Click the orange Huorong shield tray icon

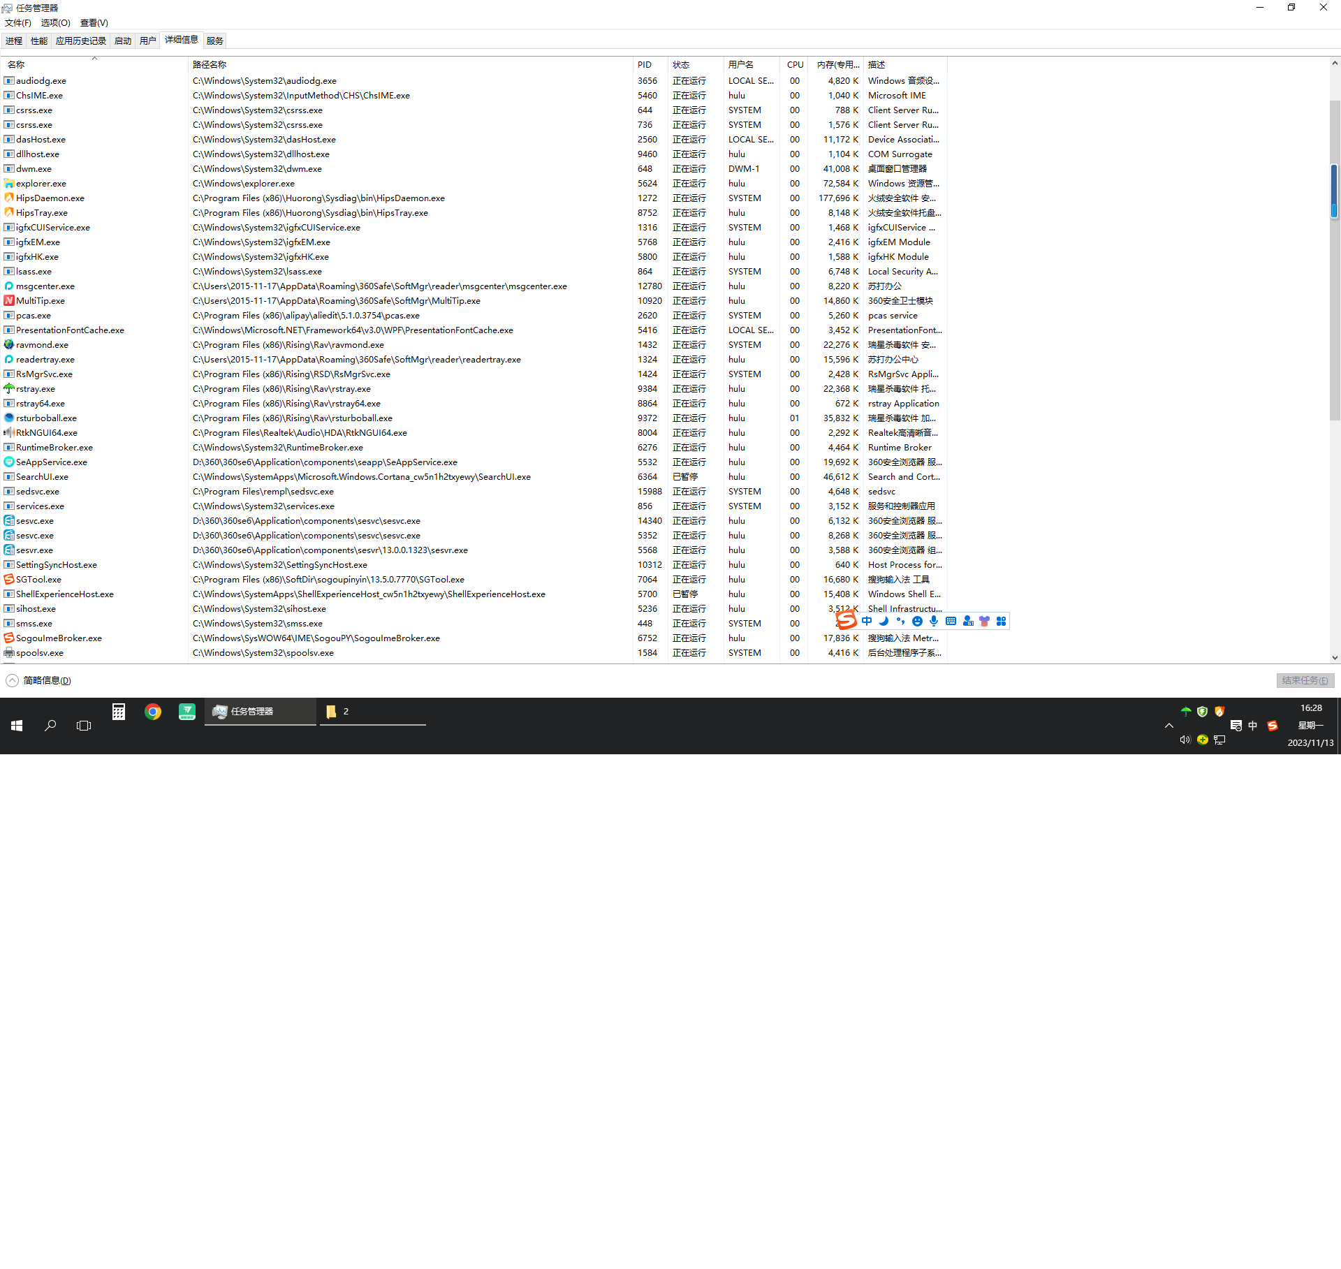point(1219,712)
